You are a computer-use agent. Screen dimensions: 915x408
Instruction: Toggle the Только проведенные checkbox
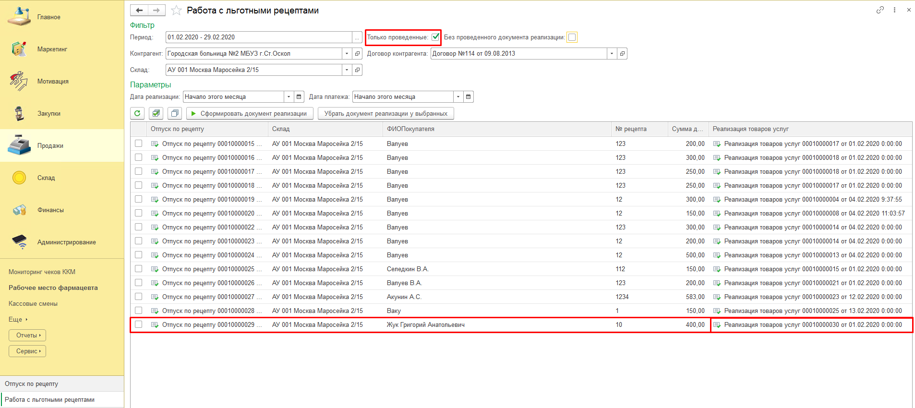coord(435,37)
